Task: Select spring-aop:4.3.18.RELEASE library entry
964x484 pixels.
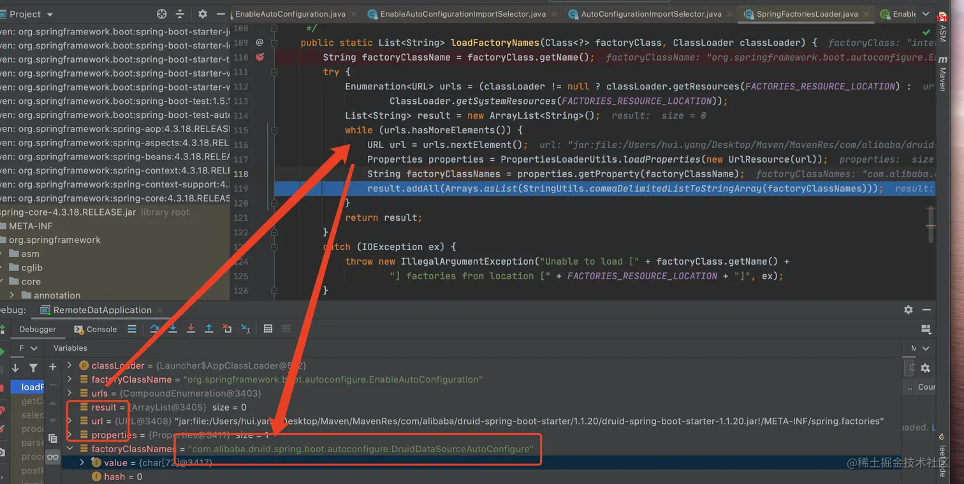Action: 115,129
